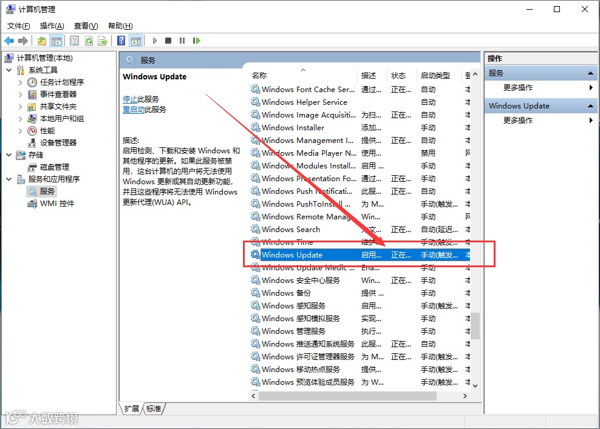The height and width of the screenshot is (429, 600).
Task: Switch to the 扩展 tab
Action: 131,409
